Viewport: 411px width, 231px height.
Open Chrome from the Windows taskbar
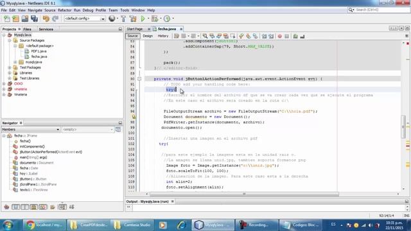(44, 225)
